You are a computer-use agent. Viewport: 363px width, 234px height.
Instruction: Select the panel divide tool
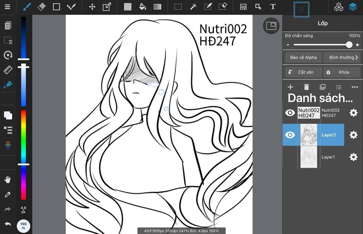coord(243,7)
